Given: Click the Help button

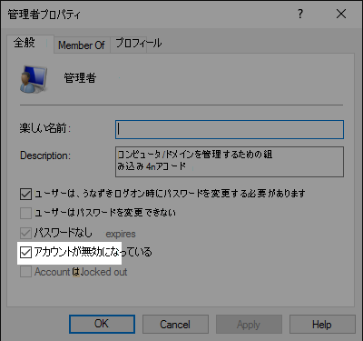Looking at the screenshot, I should point(322,324).
